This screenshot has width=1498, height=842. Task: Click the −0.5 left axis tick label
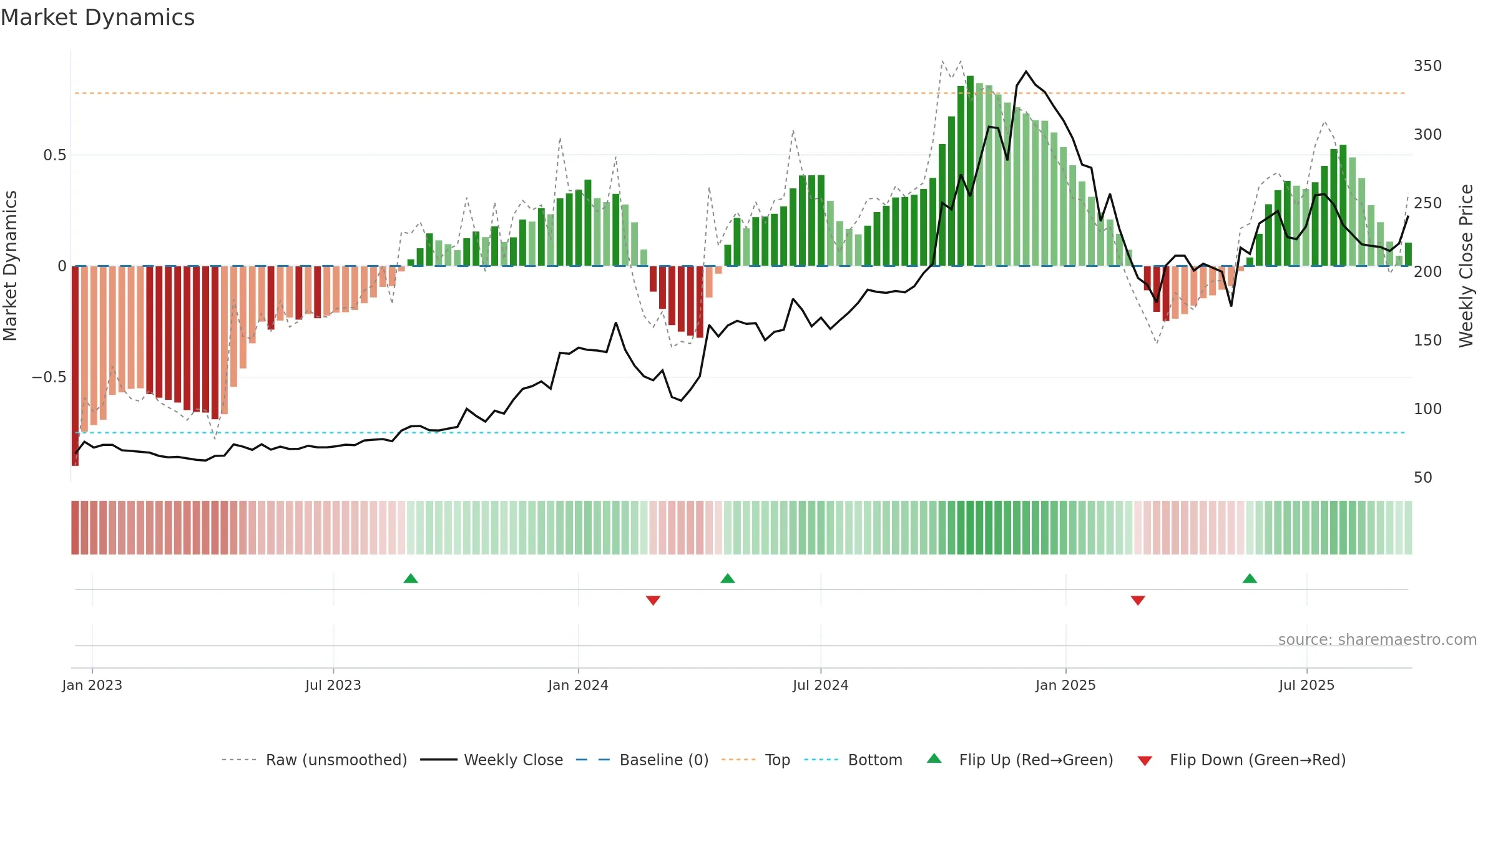[x=49, y=377]
